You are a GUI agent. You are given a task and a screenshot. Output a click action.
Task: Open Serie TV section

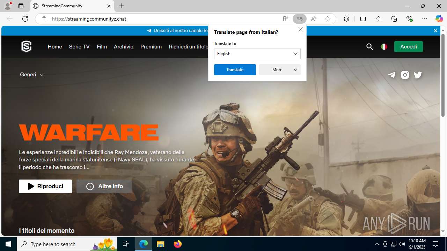(x=79, y=46)
